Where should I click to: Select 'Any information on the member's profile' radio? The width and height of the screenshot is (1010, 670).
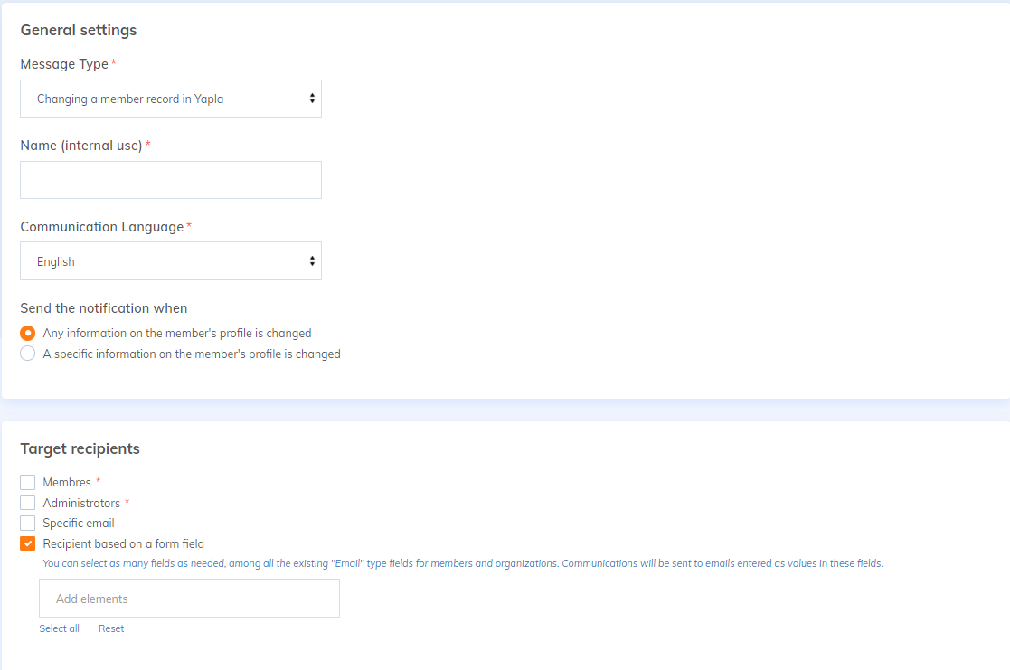pyautogui.click(x=28, y=333)
